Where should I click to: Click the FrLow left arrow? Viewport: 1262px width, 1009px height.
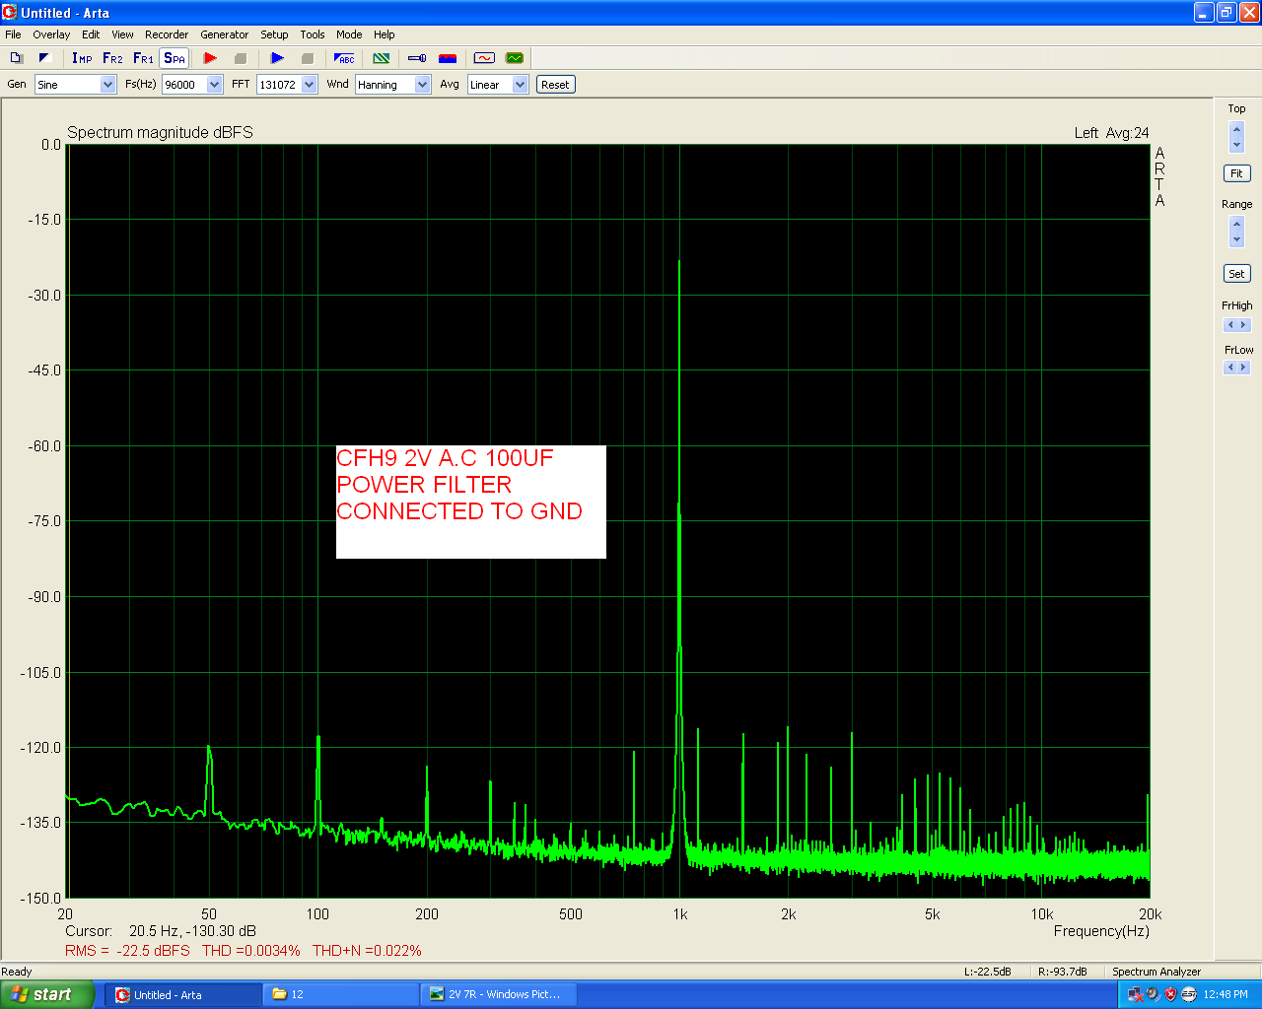point(1230,368)
